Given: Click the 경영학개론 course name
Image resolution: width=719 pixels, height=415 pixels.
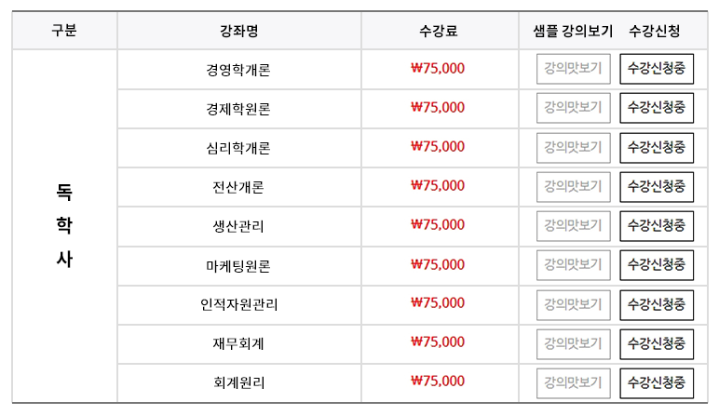Looking at the screenshot, I should (238, 70).
